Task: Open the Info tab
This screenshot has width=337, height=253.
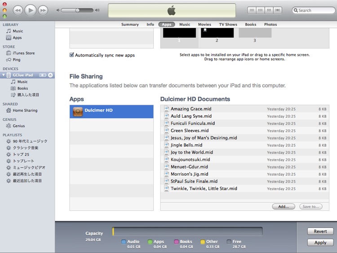Action: [150, 25]
